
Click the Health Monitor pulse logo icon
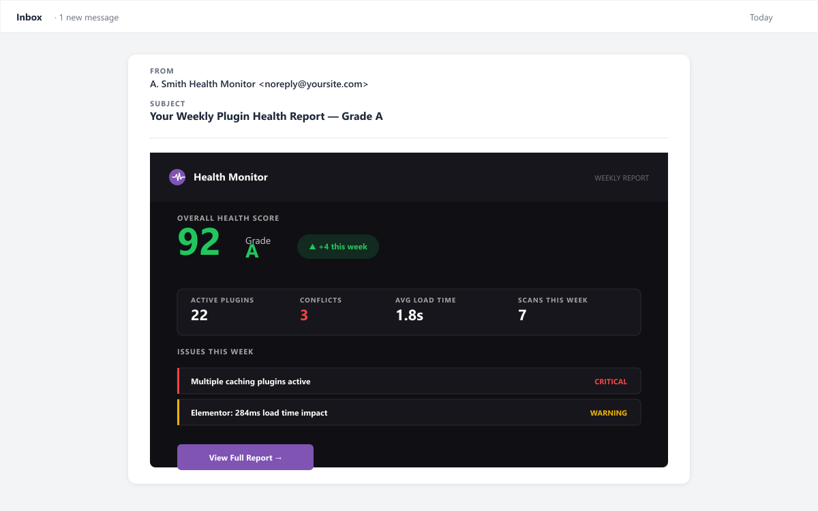pos(177,177)
